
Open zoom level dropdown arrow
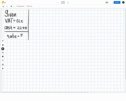tap(14, 6)
